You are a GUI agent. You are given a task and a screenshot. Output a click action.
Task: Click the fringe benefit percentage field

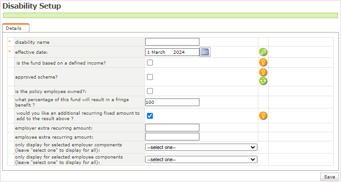172,102
